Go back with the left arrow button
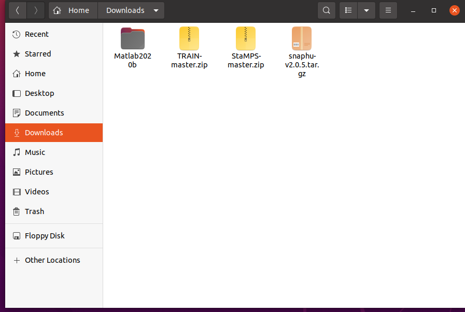 (18, 11)
